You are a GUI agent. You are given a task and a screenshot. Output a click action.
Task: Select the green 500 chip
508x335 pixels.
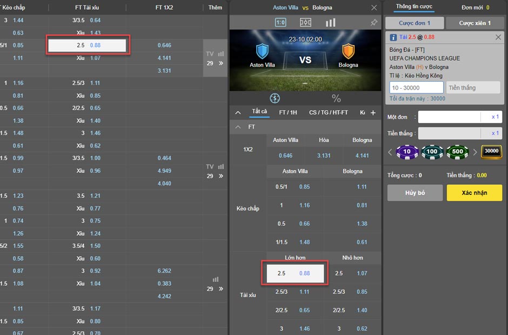(457, 152)
